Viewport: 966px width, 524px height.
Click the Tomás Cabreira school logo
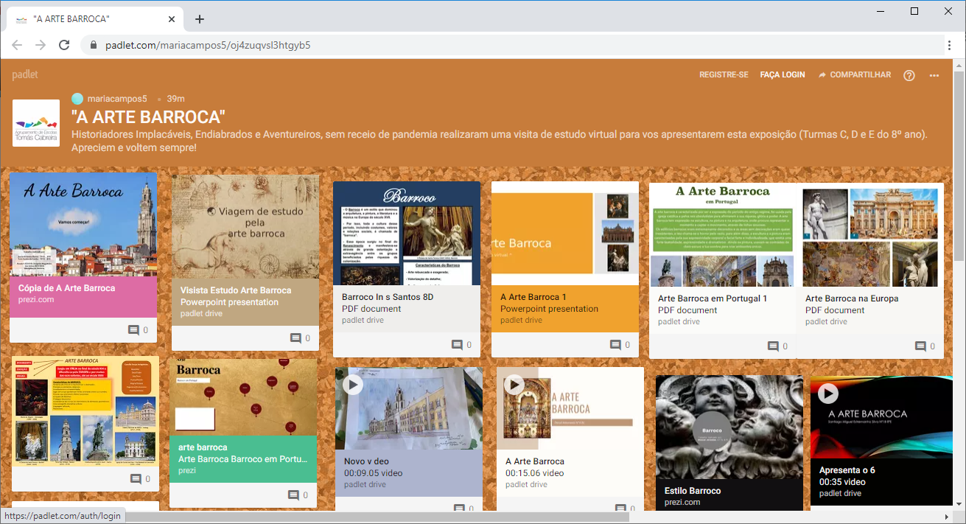[36, 123]
